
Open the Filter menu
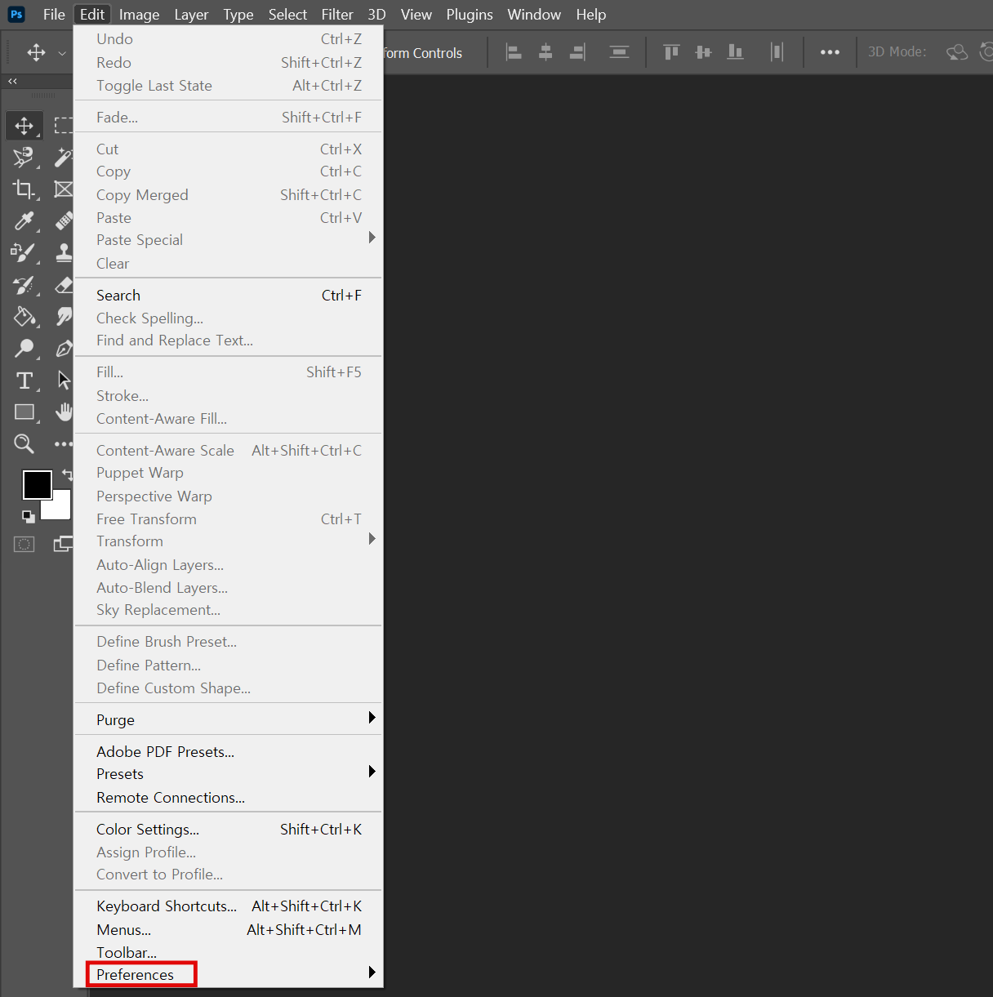tap(336, 15)
